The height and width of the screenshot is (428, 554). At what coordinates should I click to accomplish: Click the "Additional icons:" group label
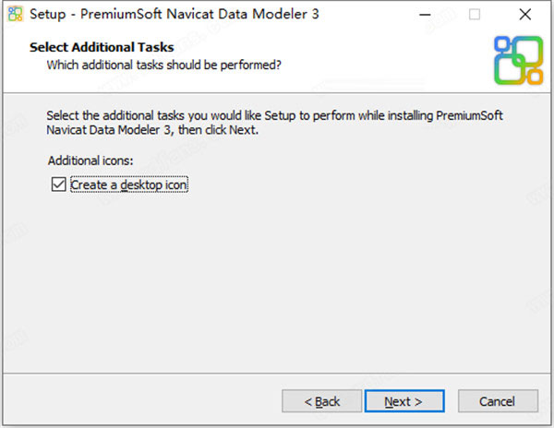tap(90, 160)
